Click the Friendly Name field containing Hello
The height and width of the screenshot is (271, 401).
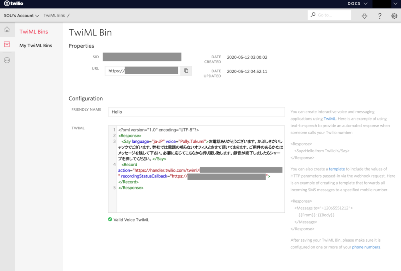196,112
